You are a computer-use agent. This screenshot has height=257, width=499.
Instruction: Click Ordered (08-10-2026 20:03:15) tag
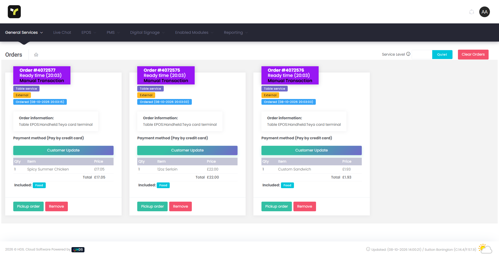pyautogui.click(x=40, y=102)
